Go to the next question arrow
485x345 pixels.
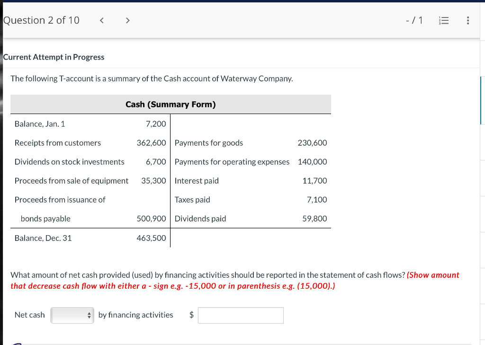(x=127, y=21)
